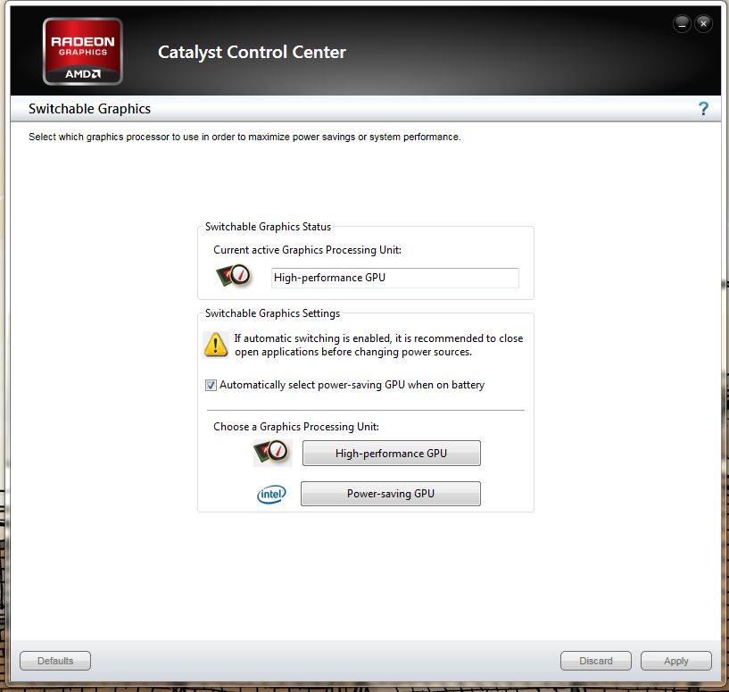This screenshot has width=729, height=692.
Task: Toggle automatic power-saving GPU on battery checkbox
Action: [x=211, y=386]
